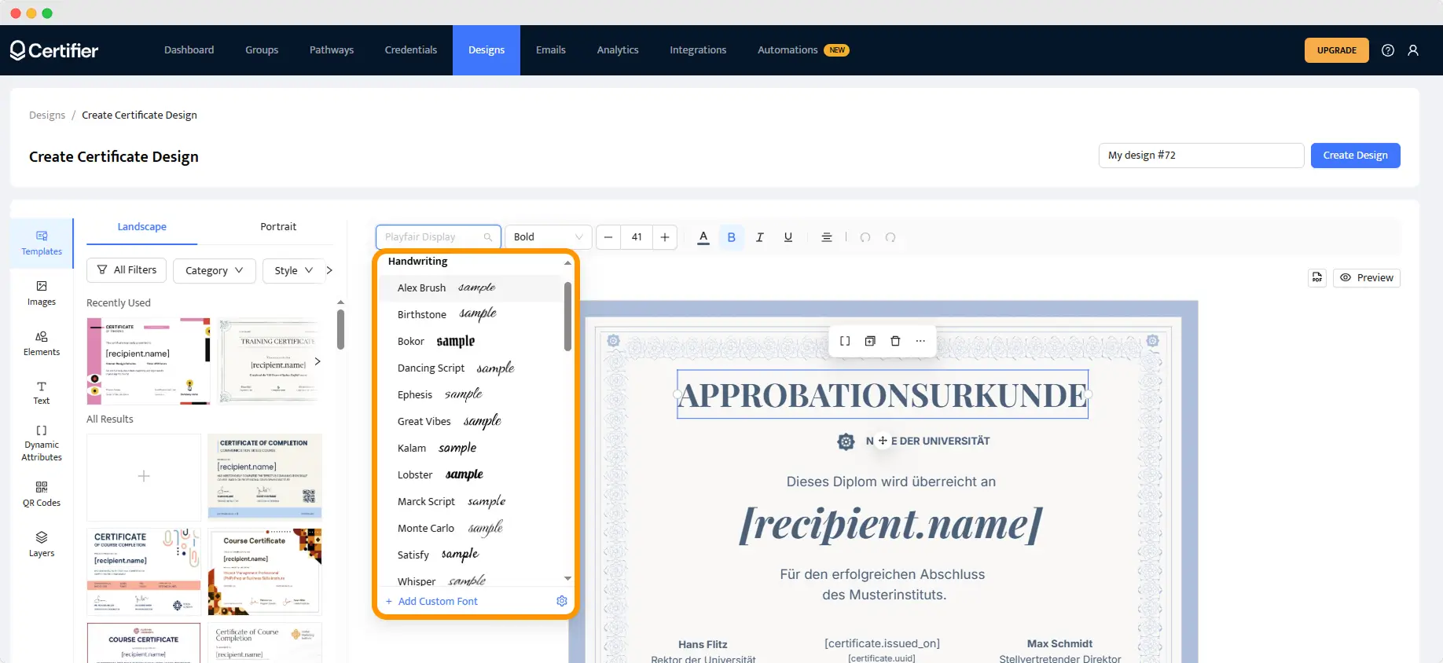Select Satisfy font

tap(472, 555)
